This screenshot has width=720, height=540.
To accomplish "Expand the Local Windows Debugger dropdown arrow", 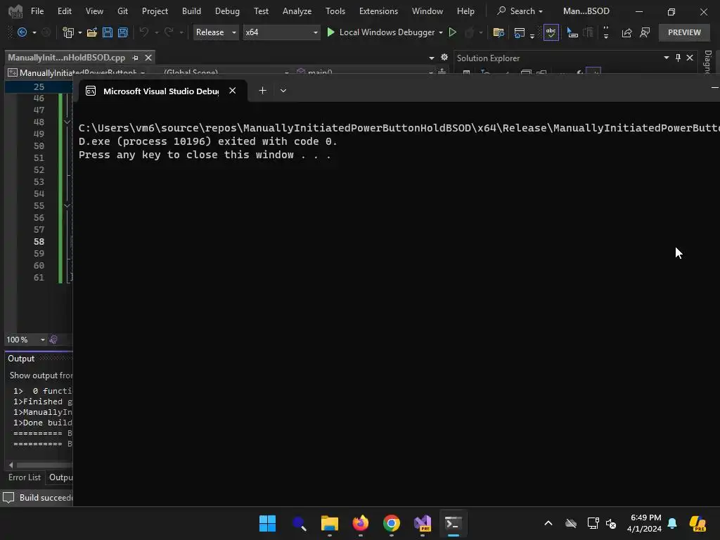I will click(x=441, y=32).
